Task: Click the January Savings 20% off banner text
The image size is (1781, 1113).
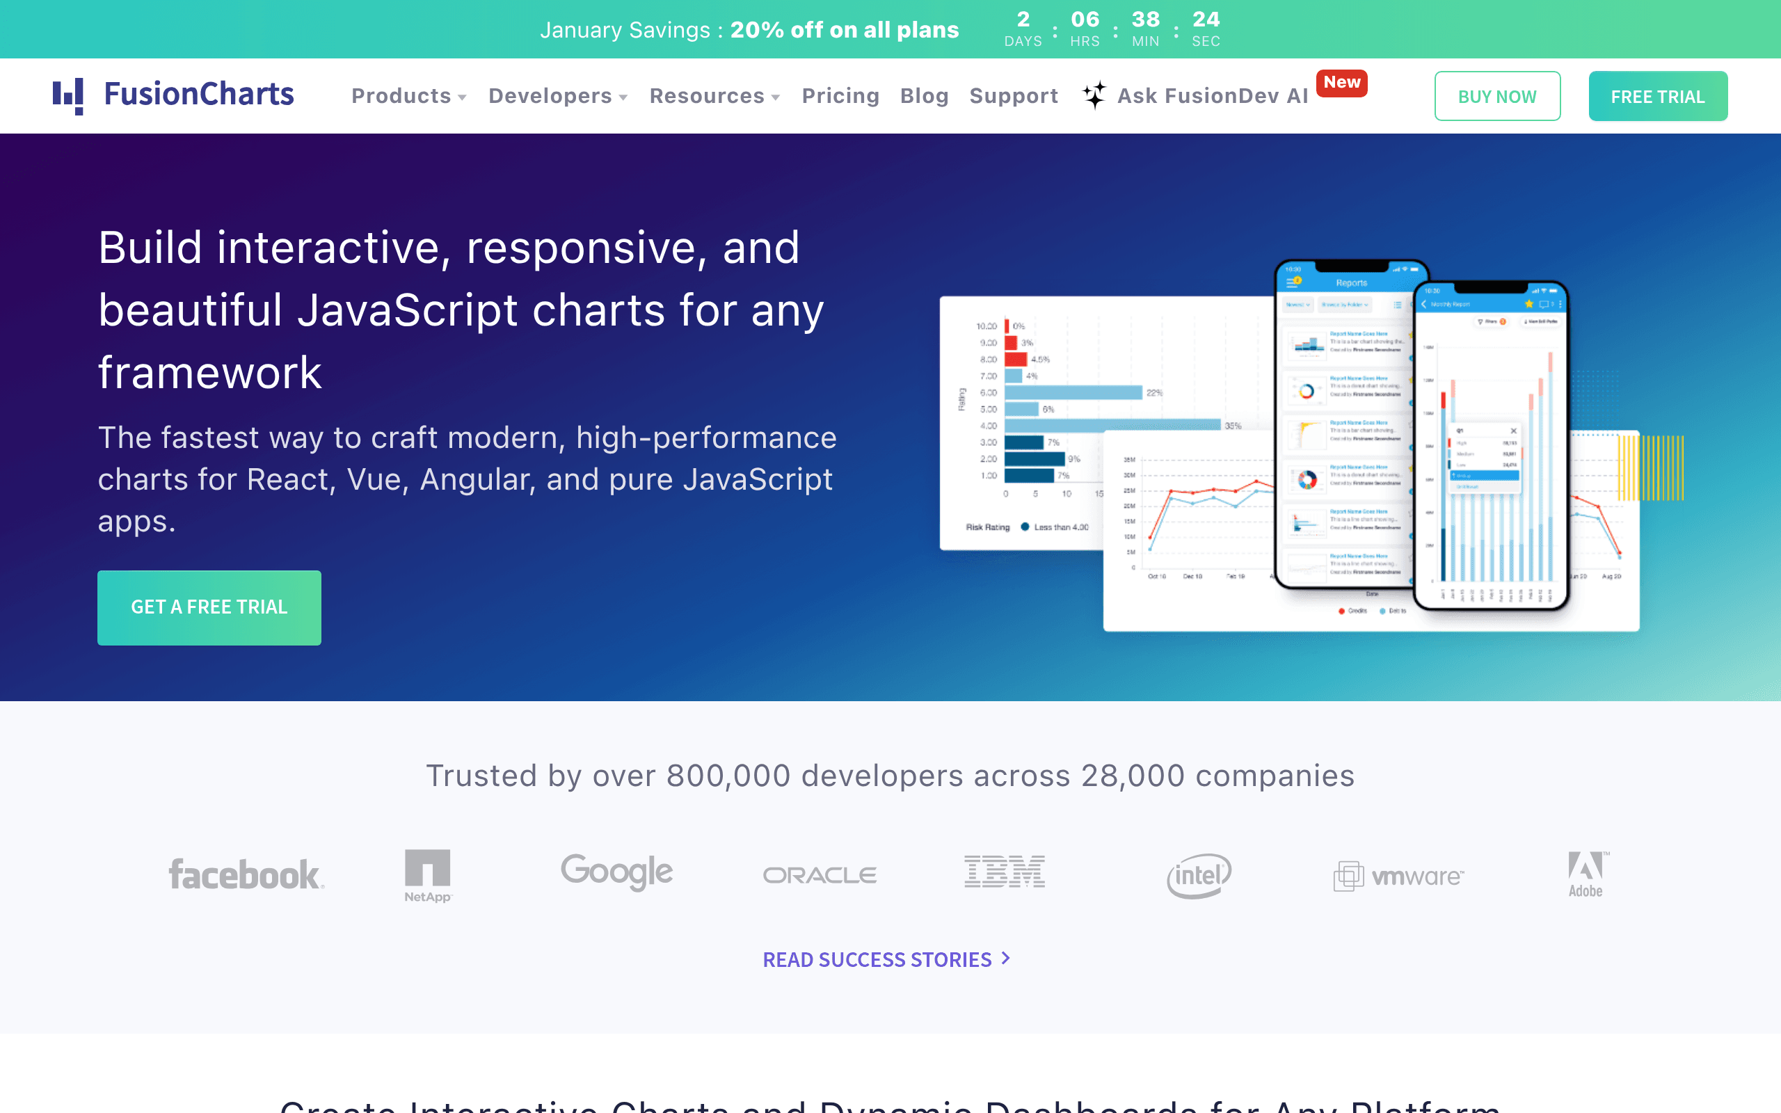Action: point(749,29)
